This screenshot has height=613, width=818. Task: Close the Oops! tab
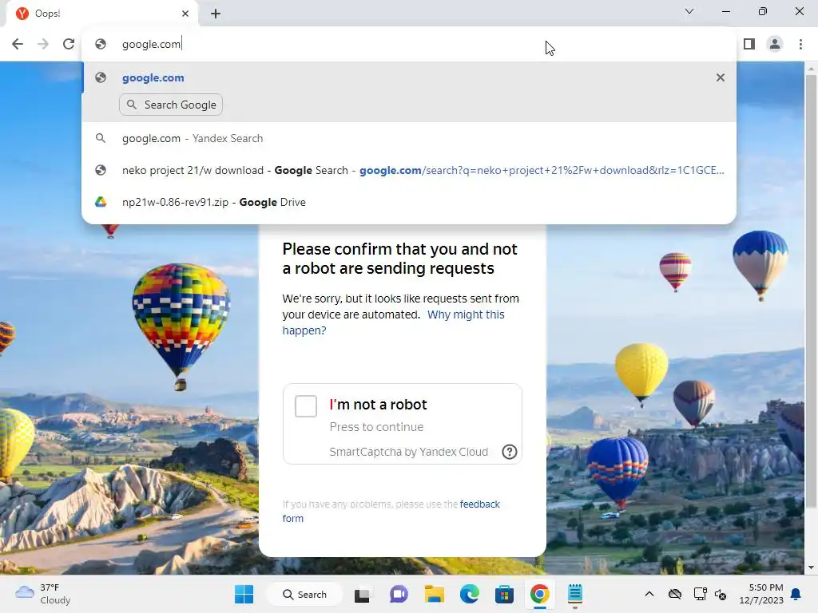(185, 14)
